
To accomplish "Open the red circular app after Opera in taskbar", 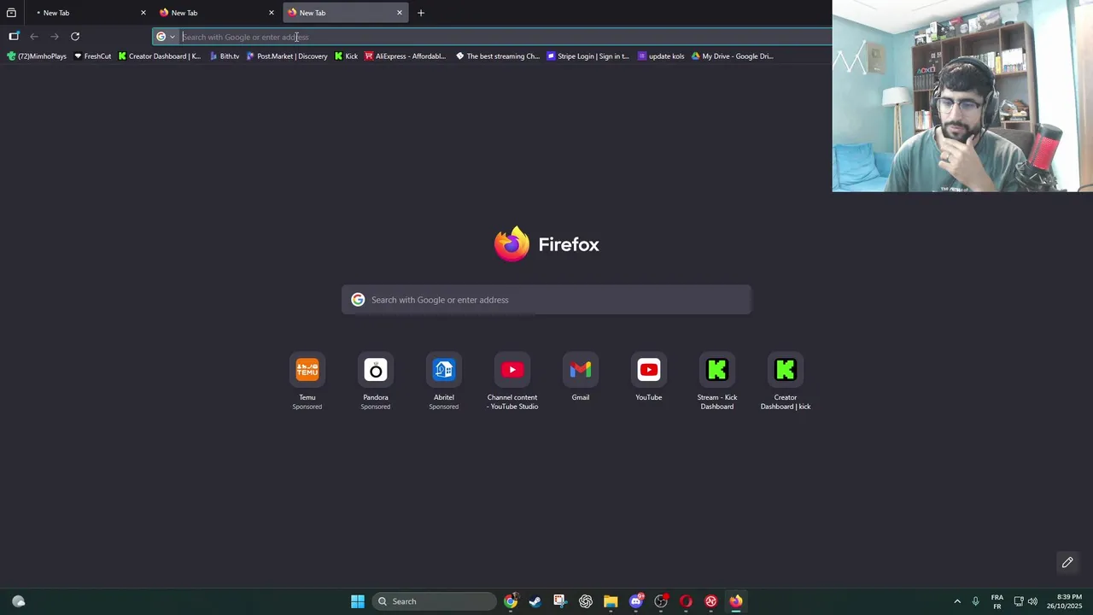I will (x=710, y=601).
